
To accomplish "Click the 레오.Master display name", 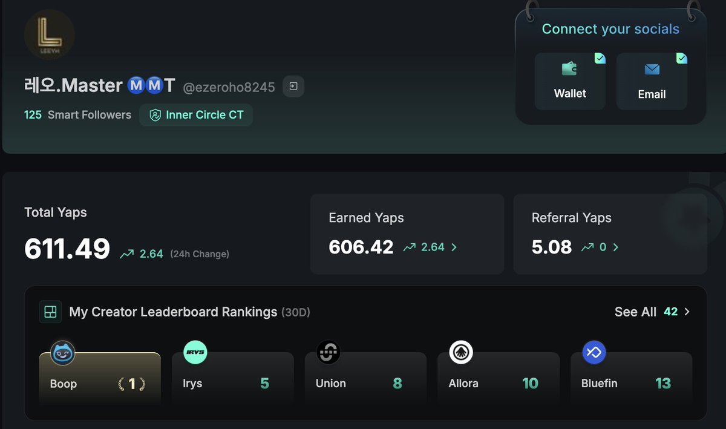I will point(73,85).
